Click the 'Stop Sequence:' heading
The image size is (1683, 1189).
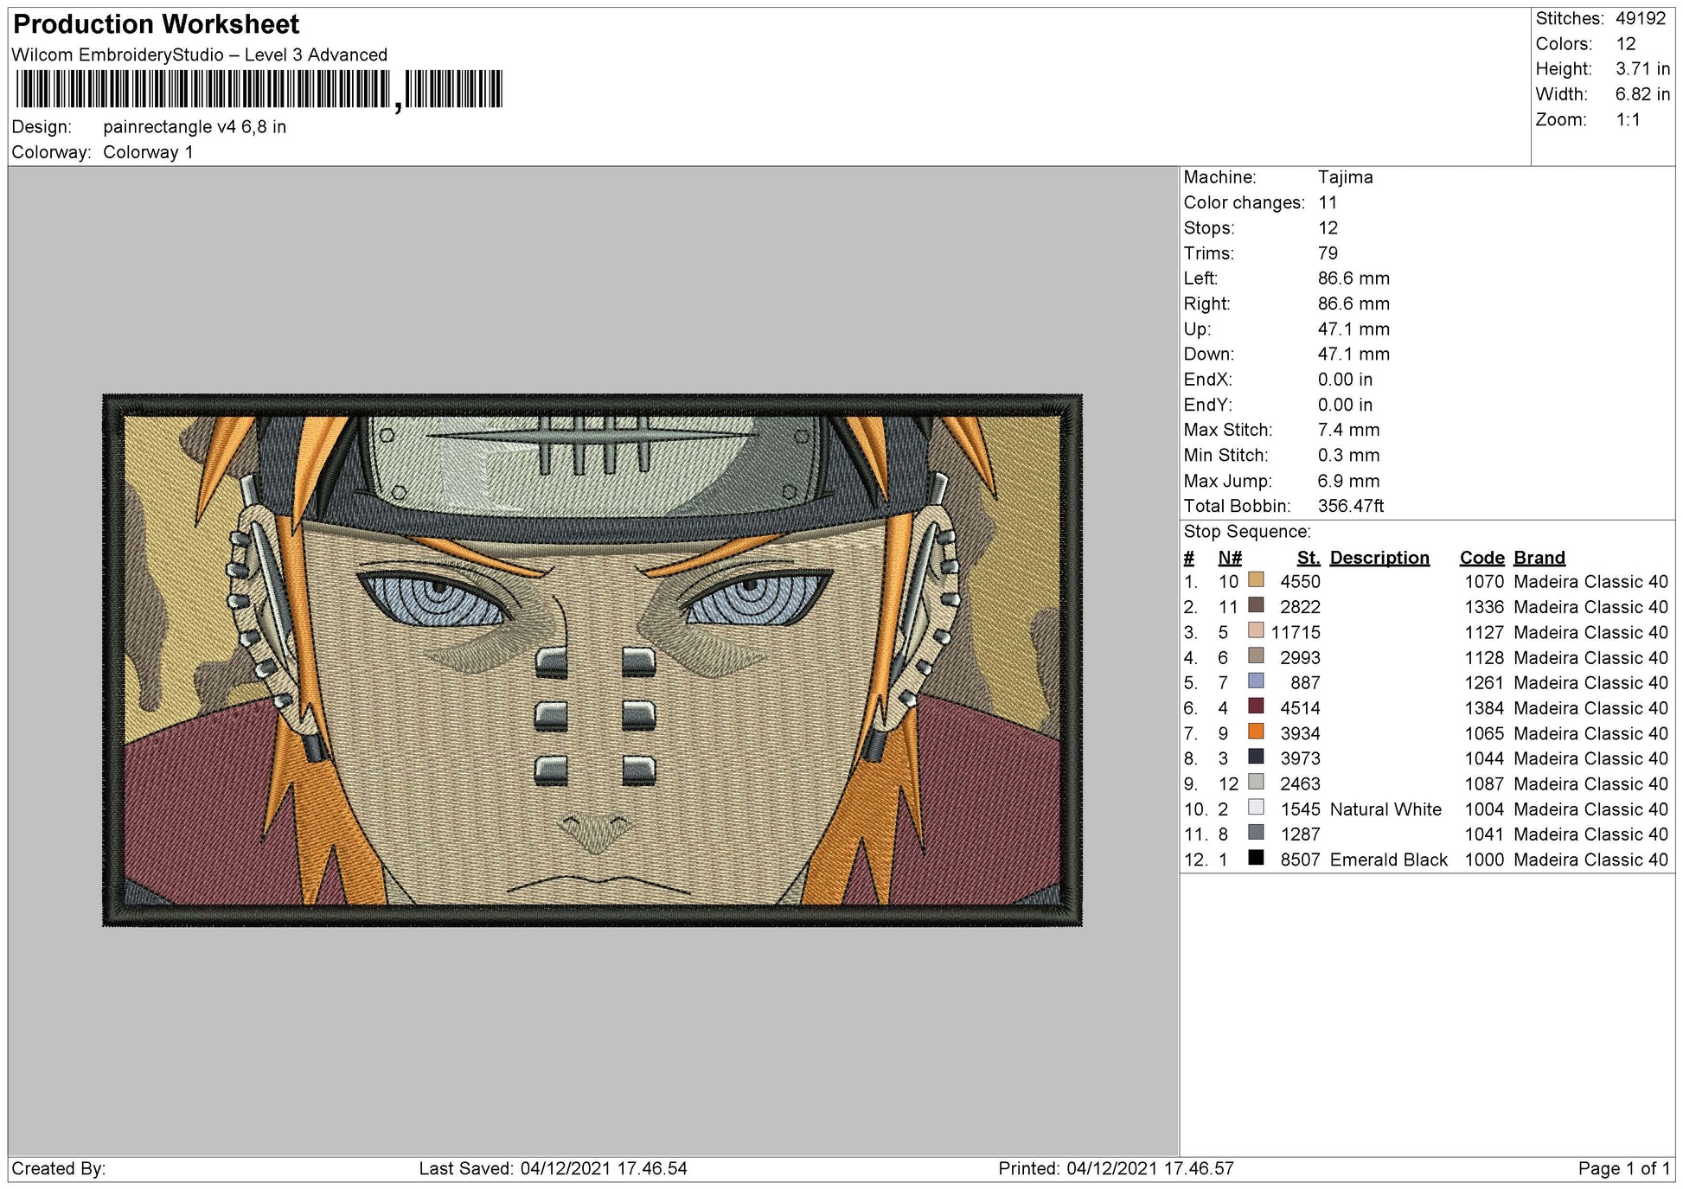coord(1247,532)
